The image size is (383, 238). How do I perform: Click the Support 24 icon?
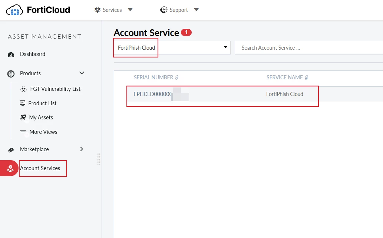click(164, 10)
